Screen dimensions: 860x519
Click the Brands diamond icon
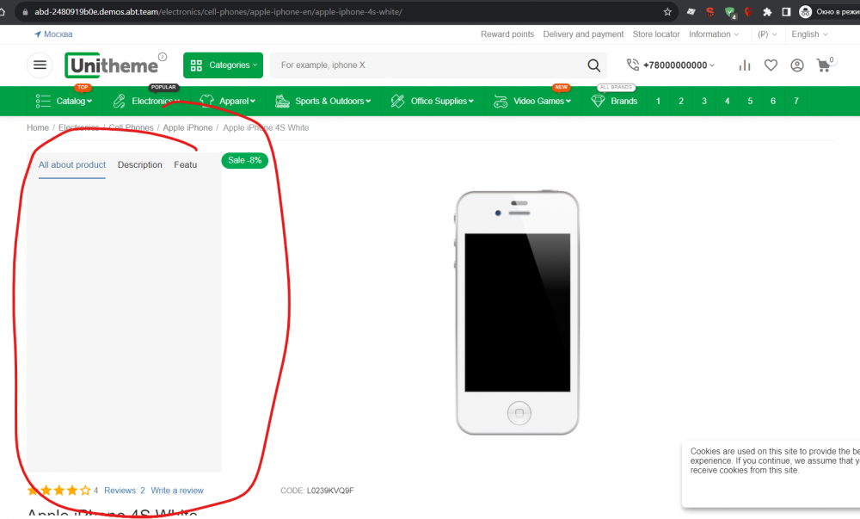(x=597, y=101)
